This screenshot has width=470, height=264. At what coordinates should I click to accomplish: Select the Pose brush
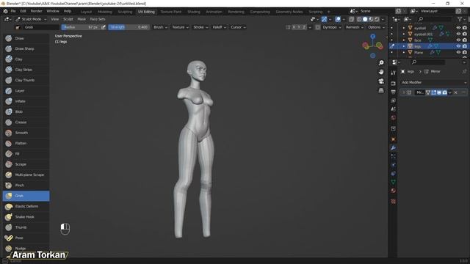[26, 238]
